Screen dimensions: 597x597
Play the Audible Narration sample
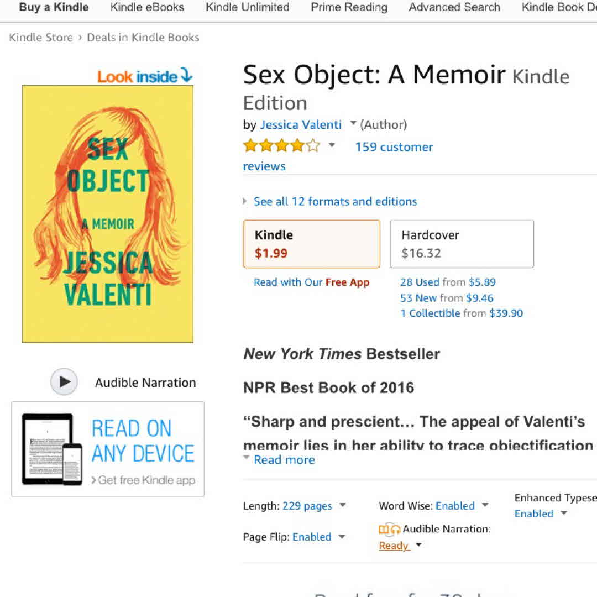[x=64, y=382]
